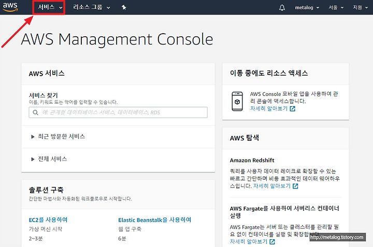Viewport: 373px width, 247px height.
Task: Expand 전체 서비스 section
Action: point(49,159)
